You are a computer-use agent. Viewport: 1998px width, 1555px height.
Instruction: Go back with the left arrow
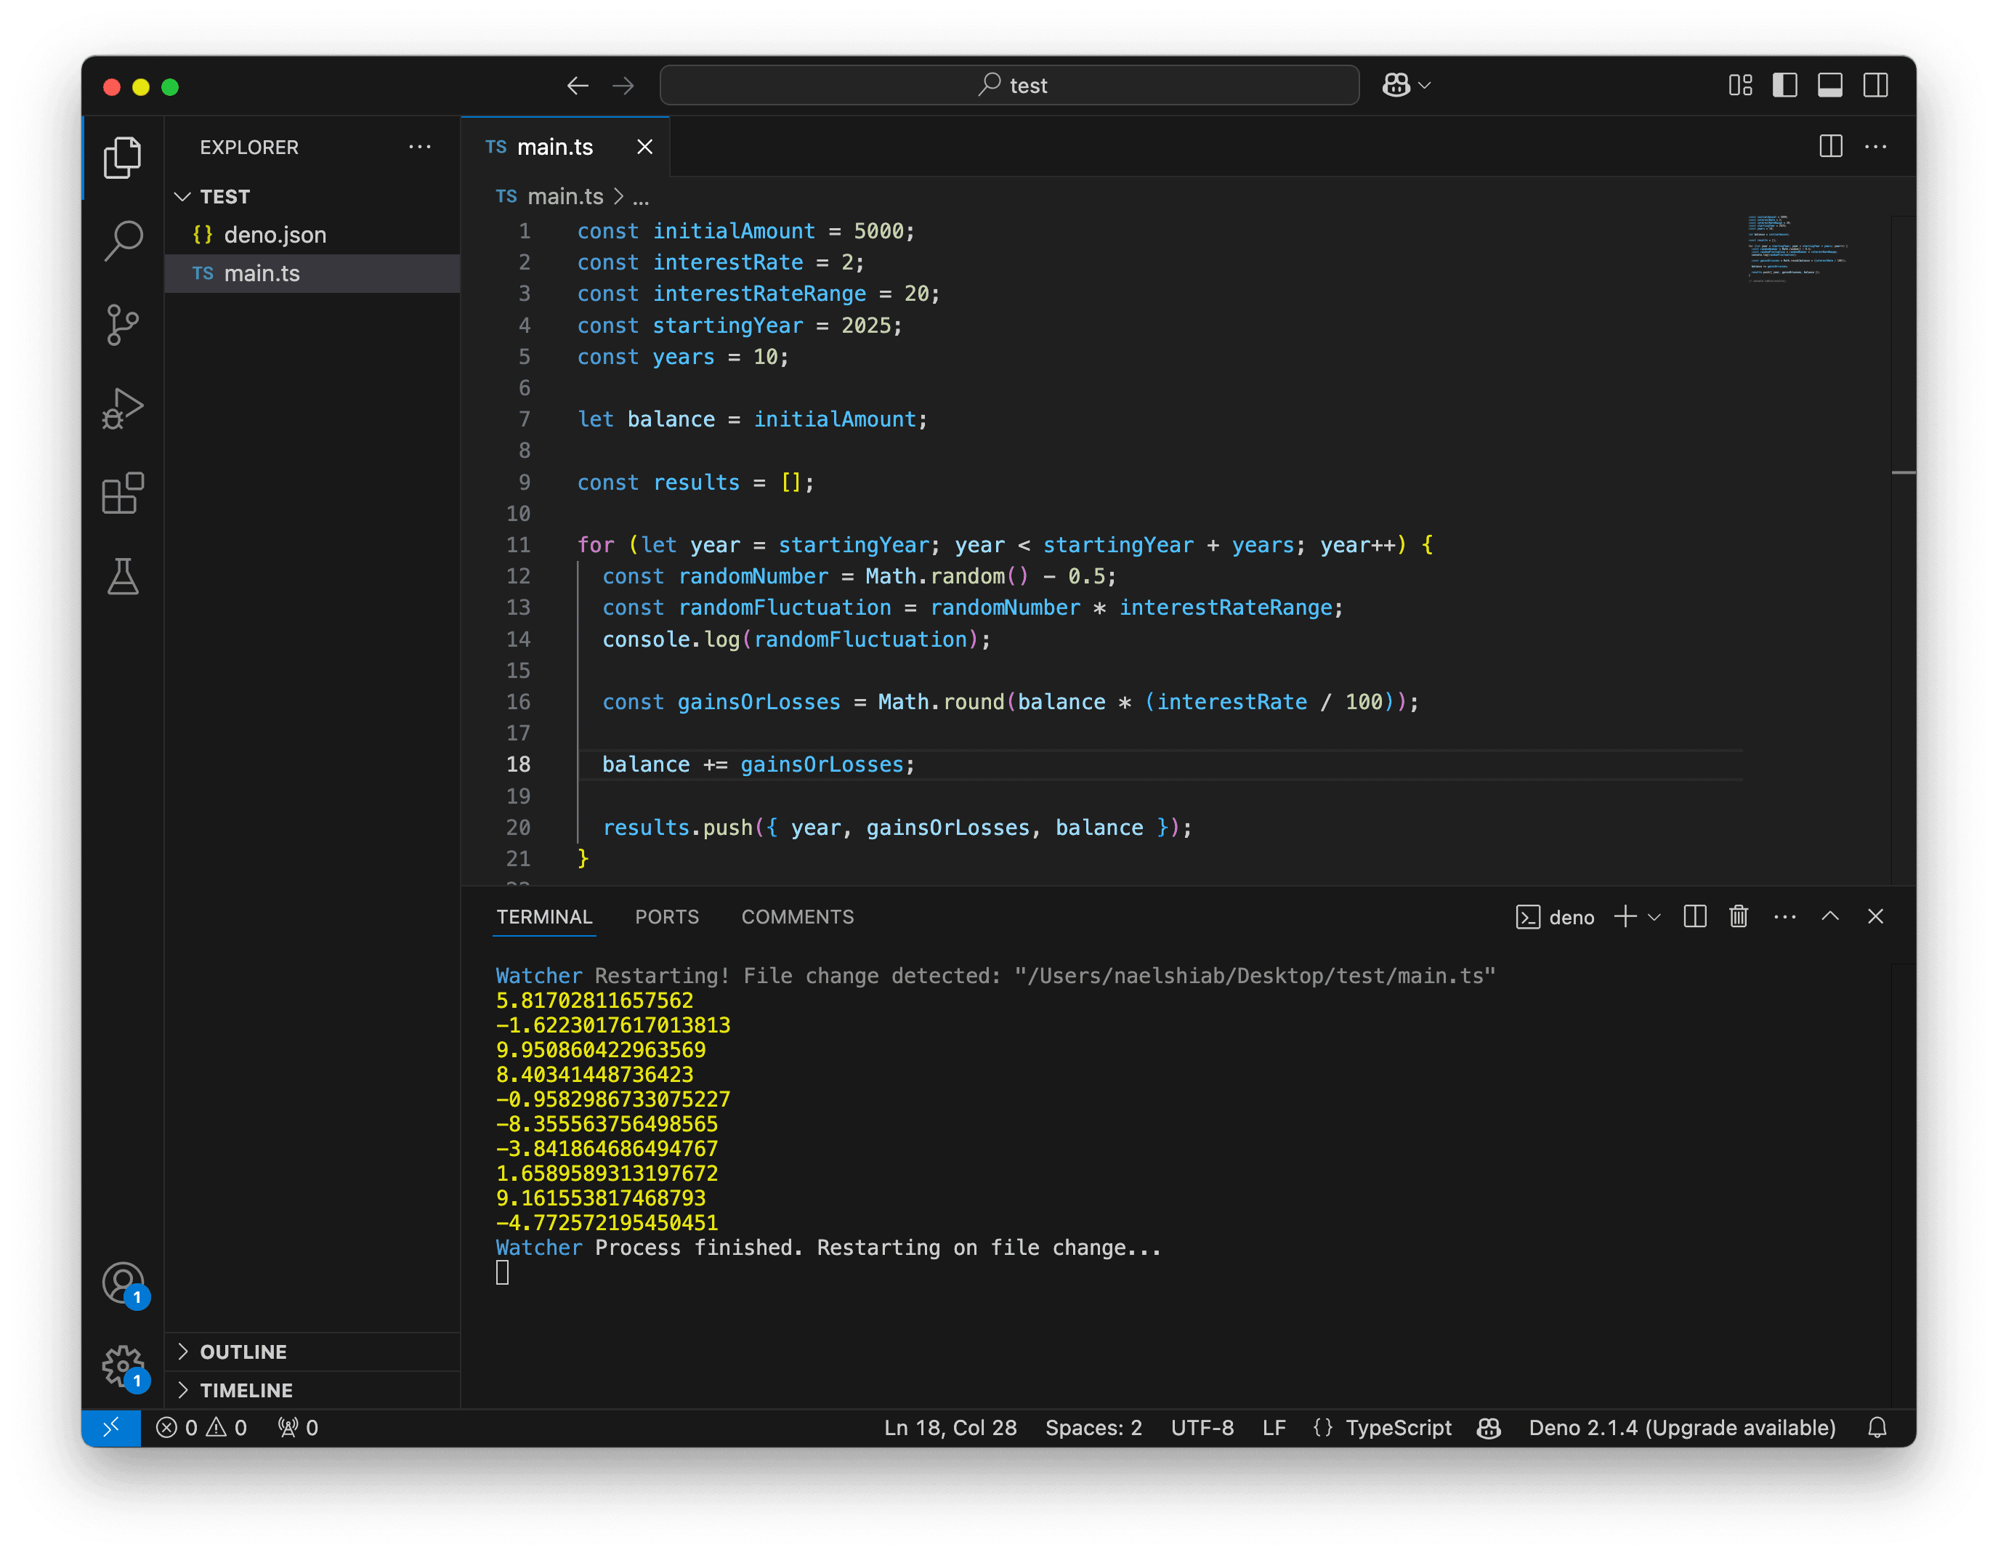[x=578, y=86]
